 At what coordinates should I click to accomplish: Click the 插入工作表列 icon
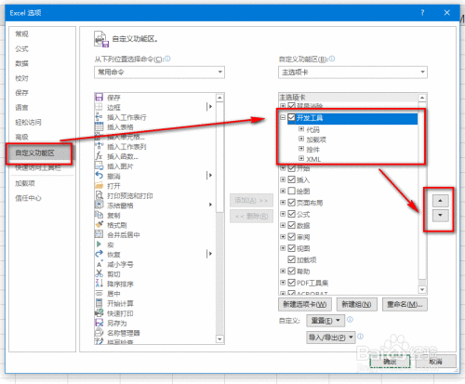tap(99, 146)
